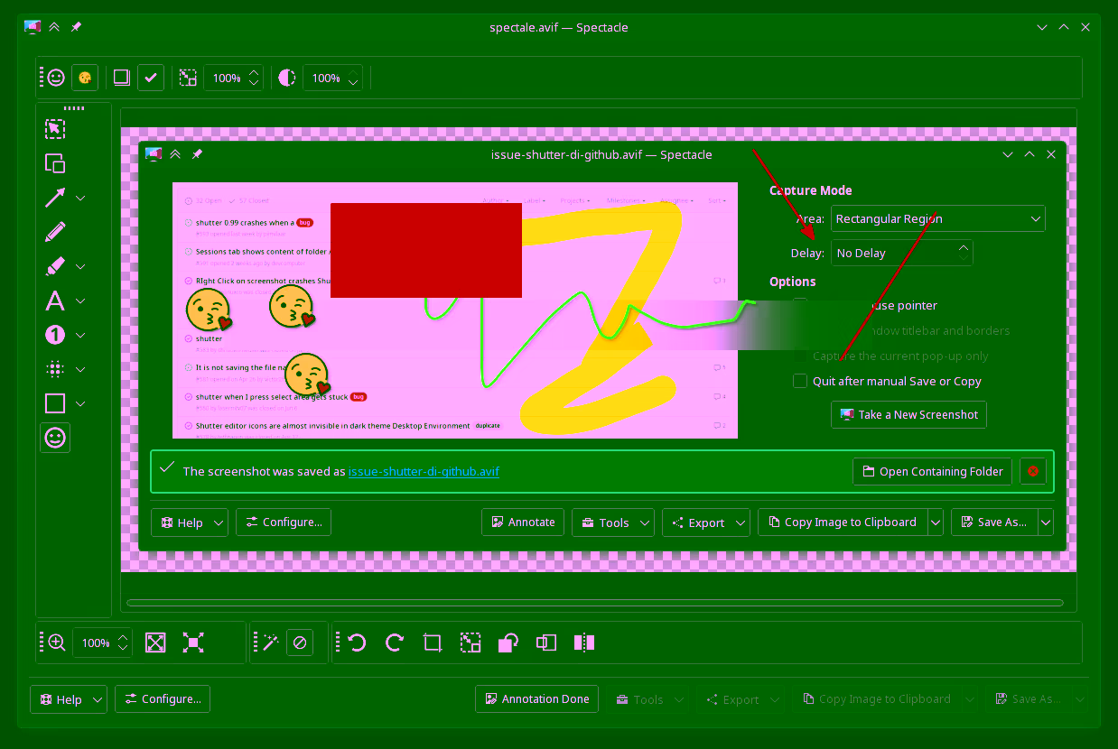The height and width of the screenshot is (749, 1118).
Task: Expand the Rectangle tool options chevron
Action: [x=80, y=403]
